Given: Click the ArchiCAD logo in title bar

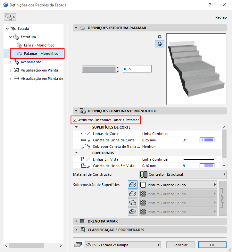Looking at the screenshot, I should point(5,5).
